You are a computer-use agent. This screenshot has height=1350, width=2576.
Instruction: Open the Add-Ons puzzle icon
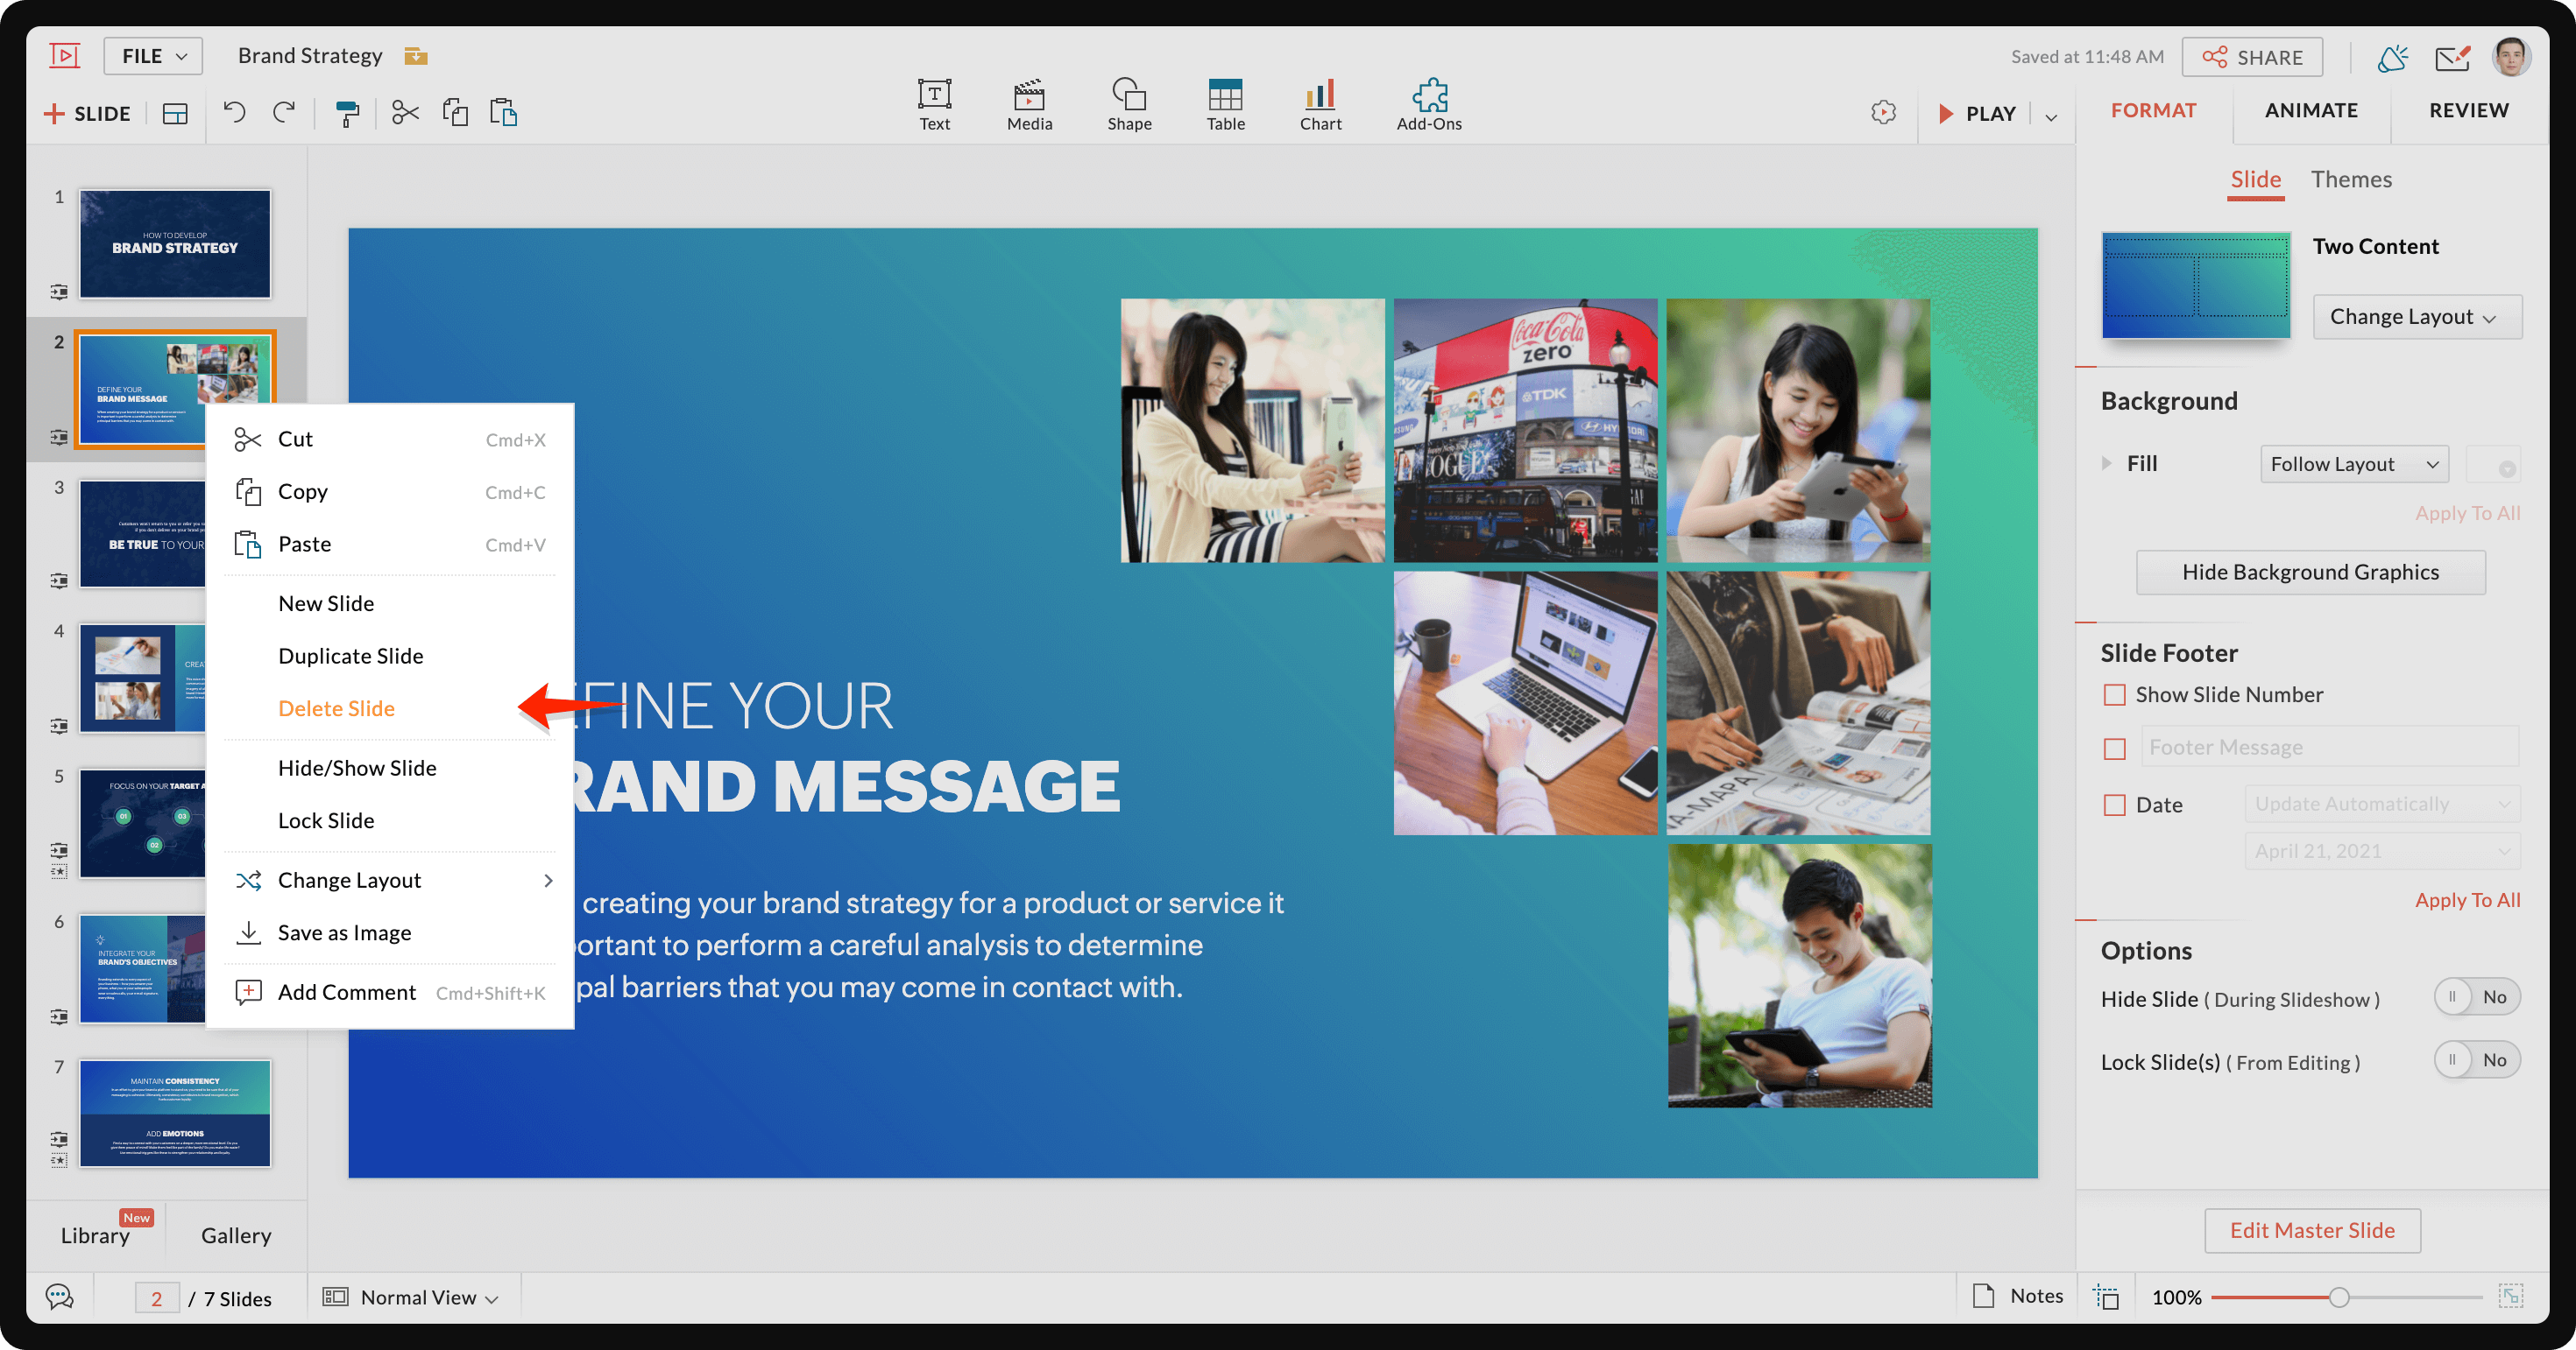(x=1428, y=104)
